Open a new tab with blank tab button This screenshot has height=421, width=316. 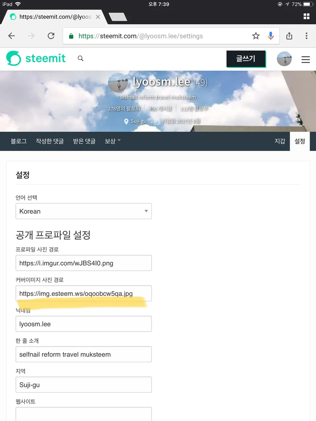118,17
